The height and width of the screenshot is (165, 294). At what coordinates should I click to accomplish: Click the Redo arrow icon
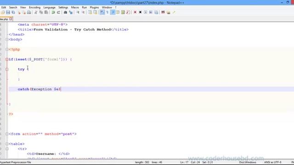tap(58, 12)
